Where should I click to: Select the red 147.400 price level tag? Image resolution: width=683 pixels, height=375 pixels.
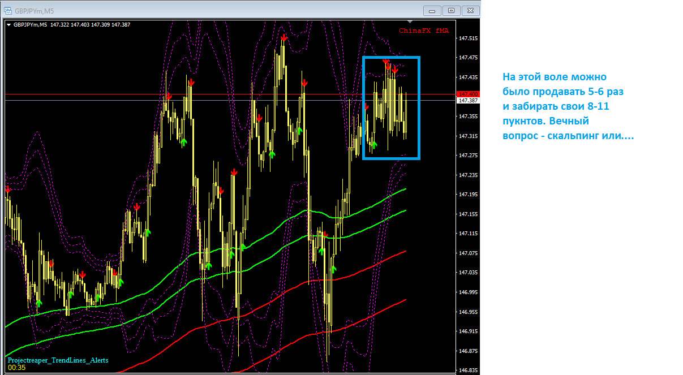[469, 94]
